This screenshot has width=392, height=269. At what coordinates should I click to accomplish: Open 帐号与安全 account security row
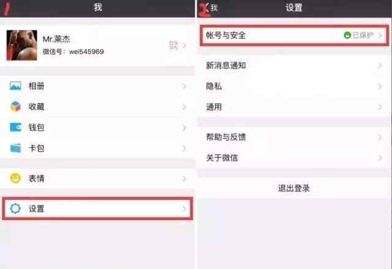(294, 35)
